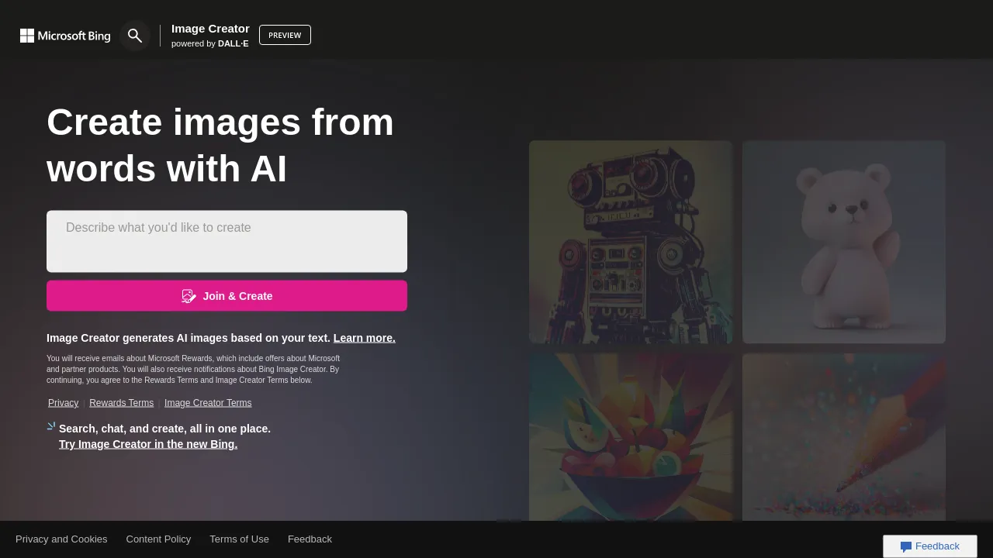
Task: Select the white teddy bear thumbnail
Action: click(843, 241)
